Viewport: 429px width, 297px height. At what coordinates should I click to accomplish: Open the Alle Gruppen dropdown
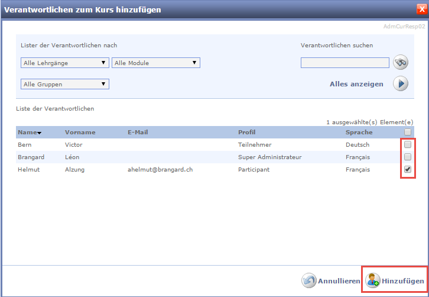65,84
